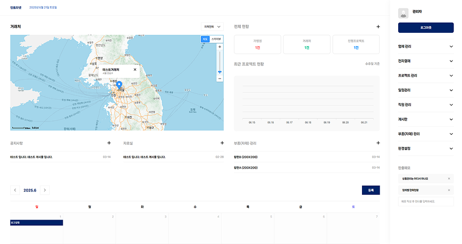
Task: Open more of 전체 현황 with plus icon
Action: [378, 27]
